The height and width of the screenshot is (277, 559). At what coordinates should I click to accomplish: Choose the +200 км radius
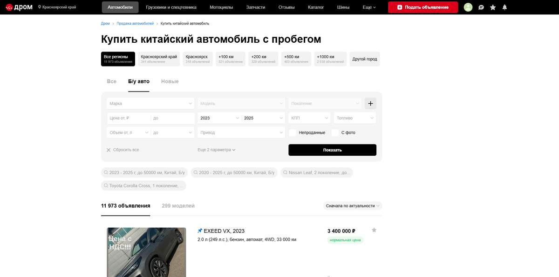(x=263, y=59)
